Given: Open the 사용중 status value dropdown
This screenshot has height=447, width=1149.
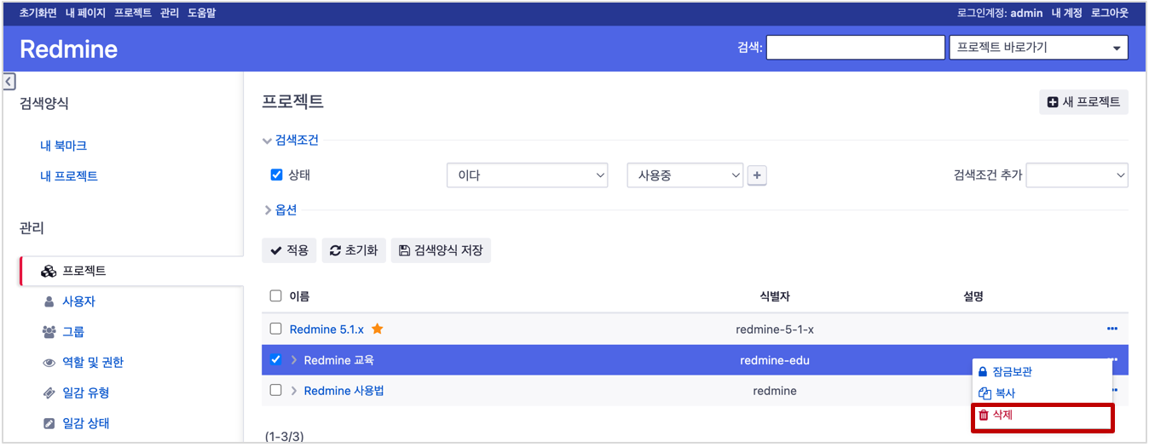Looking at the screenshot, I should pos(685,175).
